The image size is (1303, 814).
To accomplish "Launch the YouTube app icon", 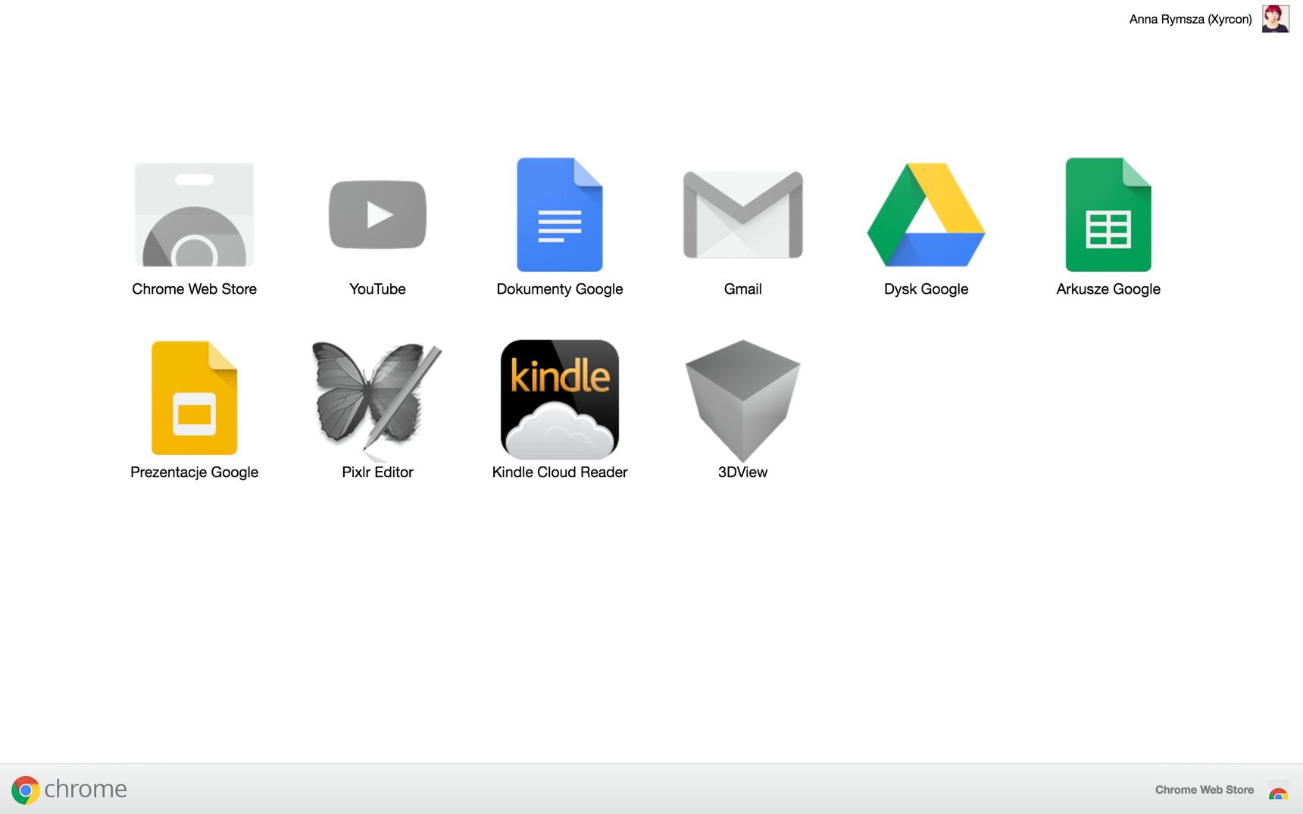I will pos(377,214).
